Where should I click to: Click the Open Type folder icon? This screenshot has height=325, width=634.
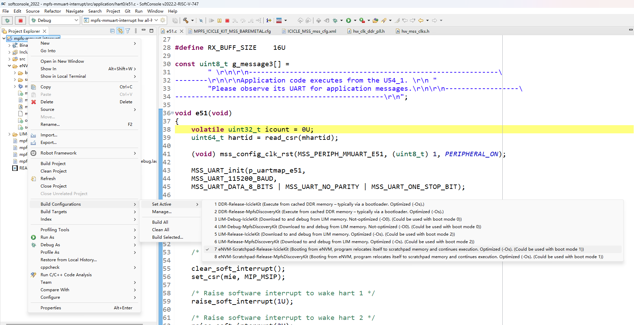point(375,20)
